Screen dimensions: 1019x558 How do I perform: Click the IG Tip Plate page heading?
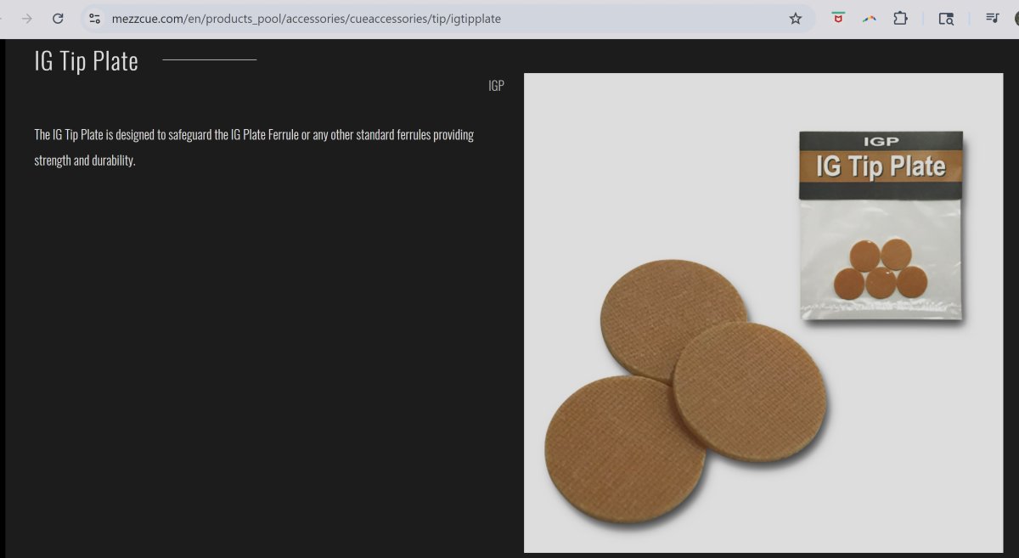tap(86, 60)
